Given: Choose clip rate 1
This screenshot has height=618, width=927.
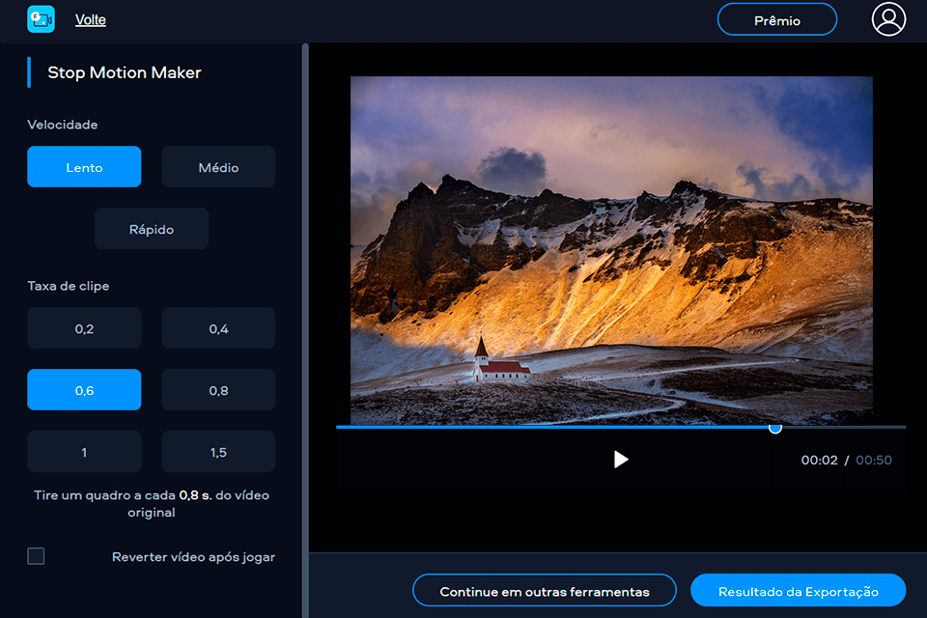Looking at the screenshot, I should click(x=84, y=452).
